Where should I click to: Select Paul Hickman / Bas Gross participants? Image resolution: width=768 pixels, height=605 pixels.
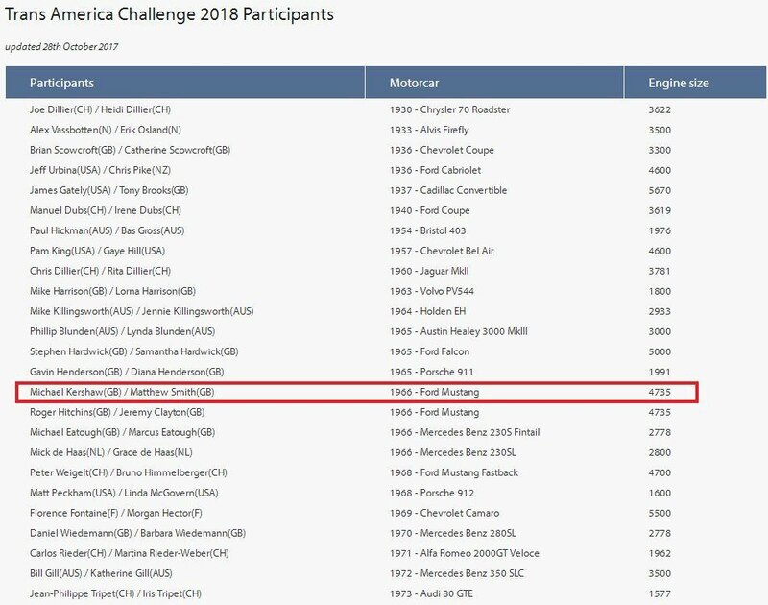107,230
